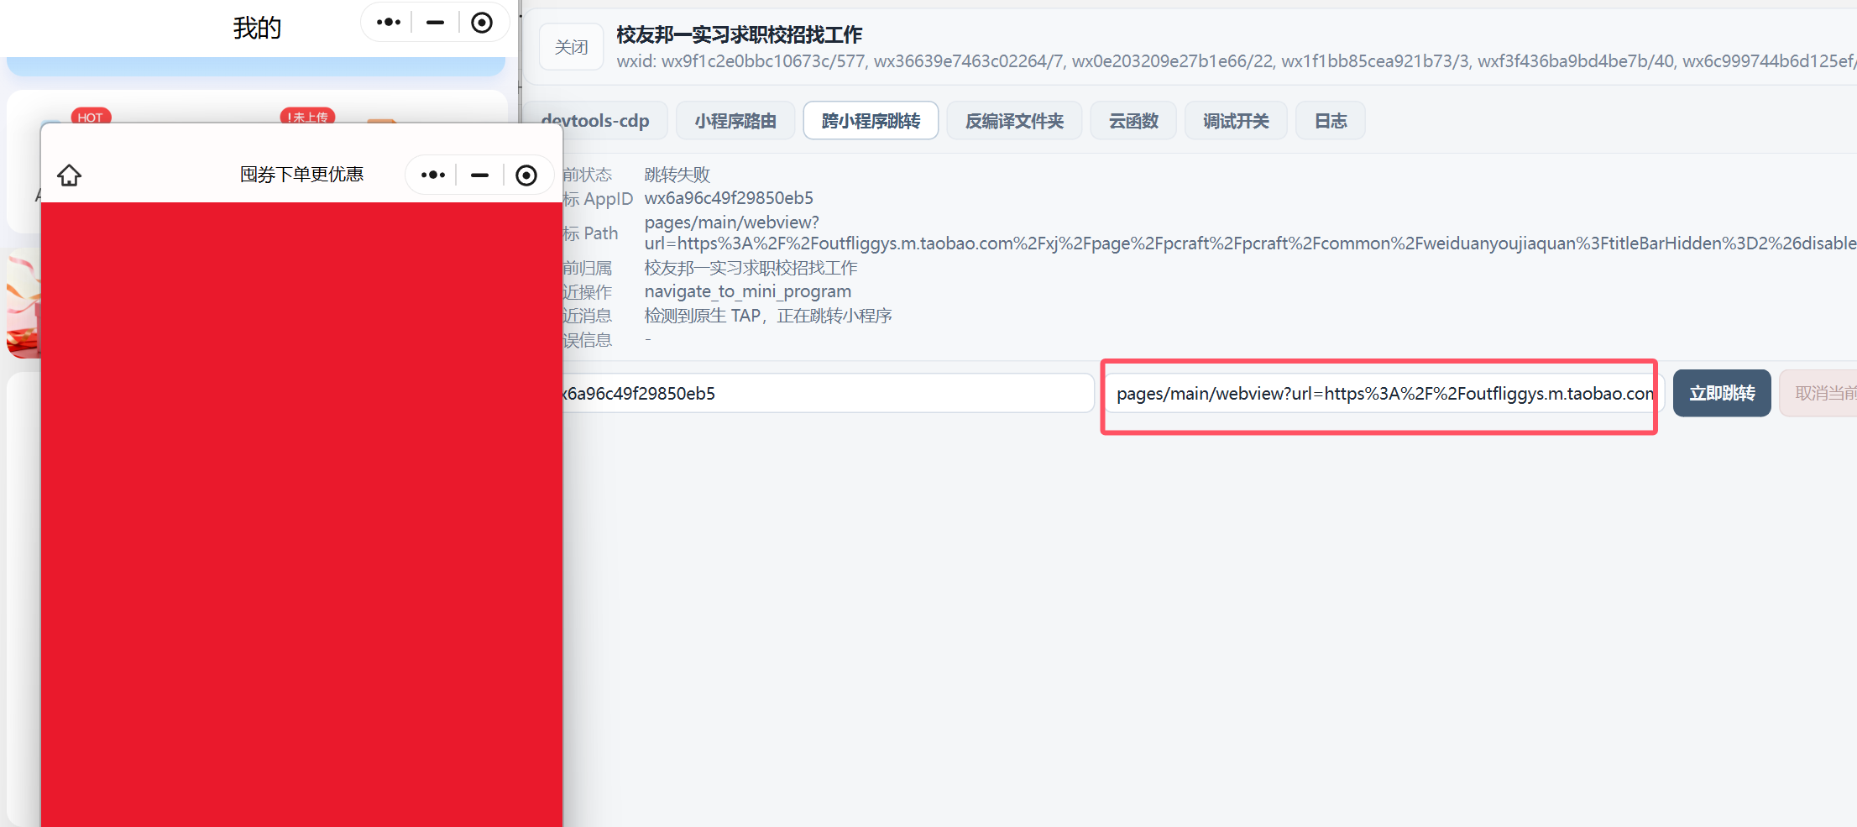Click the 立即跳转 button
Screen dimensions: 1857x827
(x=1722, y=393)
